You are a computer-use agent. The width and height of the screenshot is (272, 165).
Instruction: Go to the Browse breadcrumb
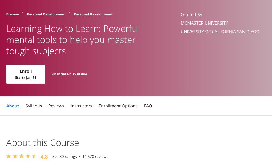(13, 14)
